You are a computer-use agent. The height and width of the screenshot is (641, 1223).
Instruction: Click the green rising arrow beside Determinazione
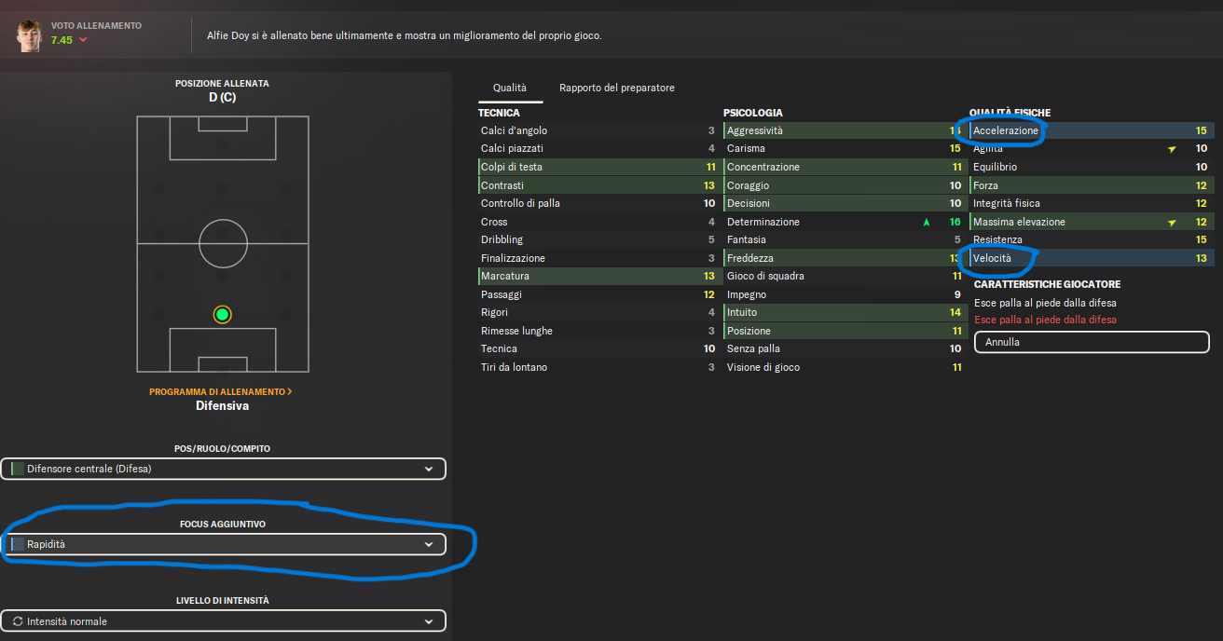click(x=926, y=223)
